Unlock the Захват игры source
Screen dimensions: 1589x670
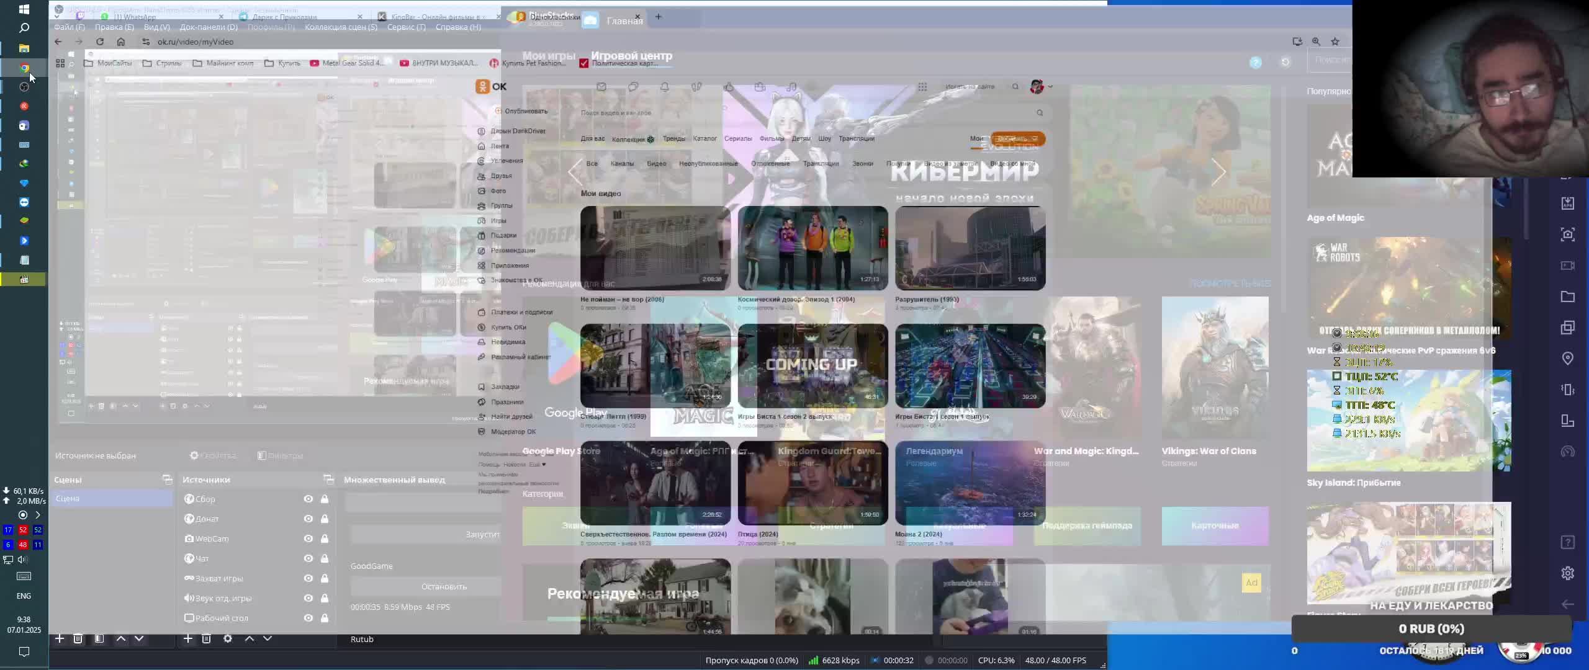pyautogui.click(x=324, y=578)
